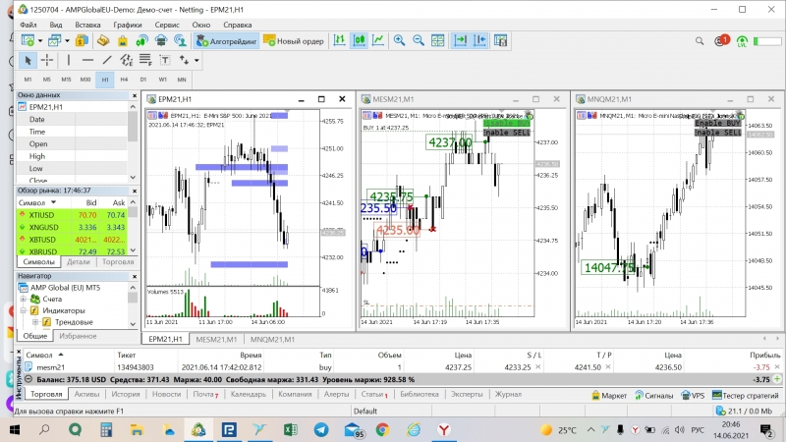Zoom in the chart
Image resolution: width=786 pixels, height=442 pixels.
point(400,41)
